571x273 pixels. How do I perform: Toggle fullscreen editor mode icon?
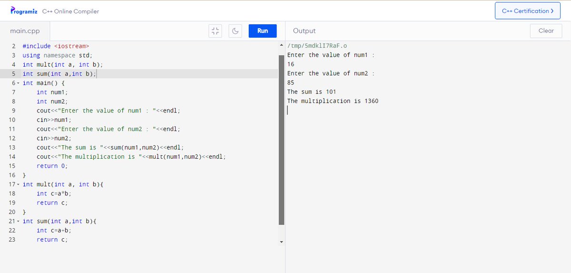(216, 31)
